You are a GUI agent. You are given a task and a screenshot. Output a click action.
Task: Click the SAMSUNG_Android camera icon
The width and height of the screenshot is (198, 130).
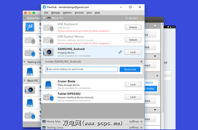(x=48, y=52)
